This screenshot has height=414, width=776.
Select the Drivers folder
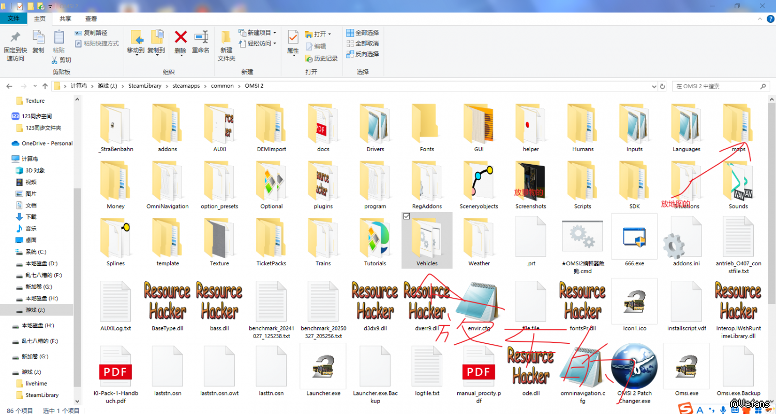pyautogui.click(x=375, y=128)
